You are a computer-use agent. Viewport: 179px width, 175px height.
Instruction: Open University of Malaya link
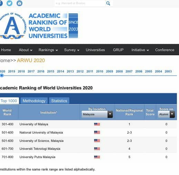coord(34,124)
